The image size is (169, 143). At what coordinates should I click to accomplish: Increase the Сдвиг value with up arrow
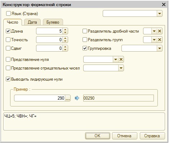click(x=65, y=47)
